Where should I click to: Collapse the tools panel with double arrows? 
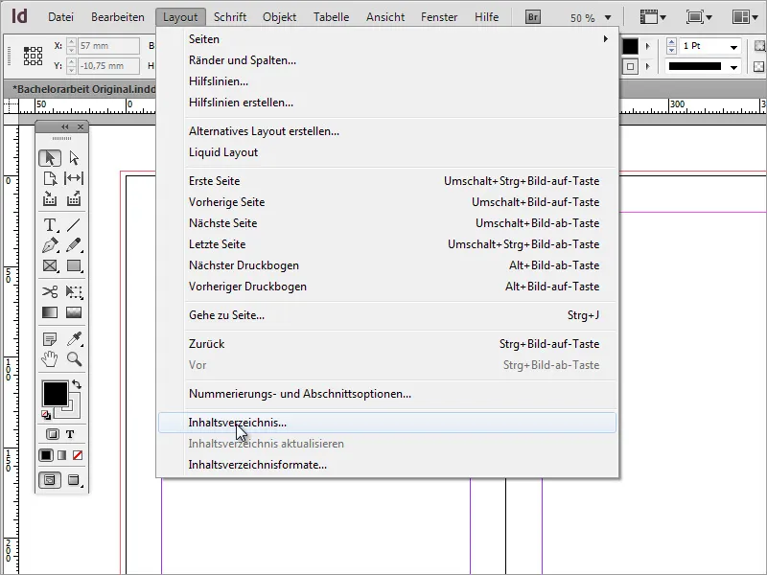pyautogui.click(x=64, y=127)
